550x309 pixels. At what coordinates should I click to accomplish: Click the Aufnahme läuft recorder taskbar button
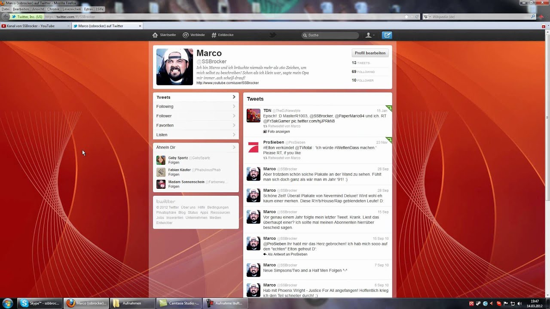pos(225,303)
